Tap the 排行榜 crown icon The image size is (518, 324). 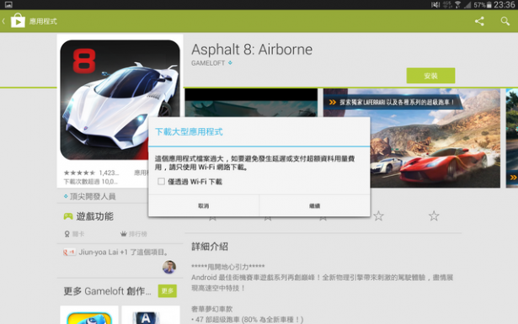pyautogui.click(x=124, y=234)
